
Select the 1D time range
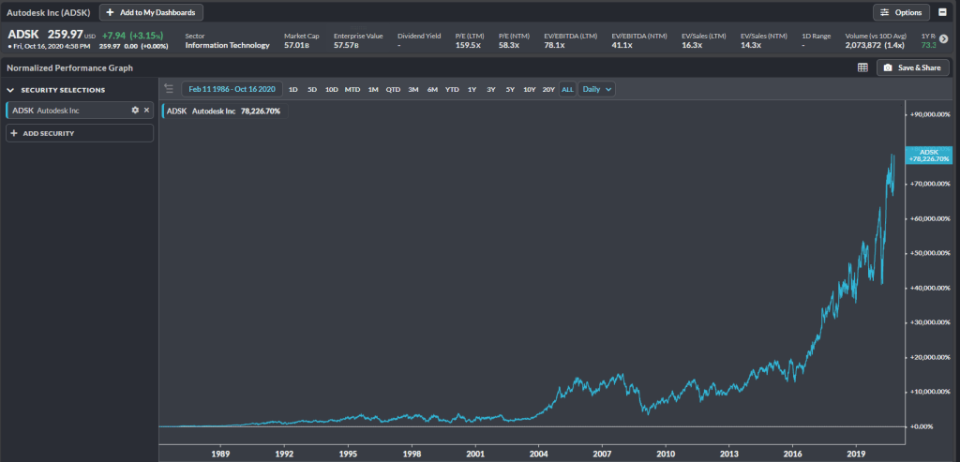click(292, 89)
